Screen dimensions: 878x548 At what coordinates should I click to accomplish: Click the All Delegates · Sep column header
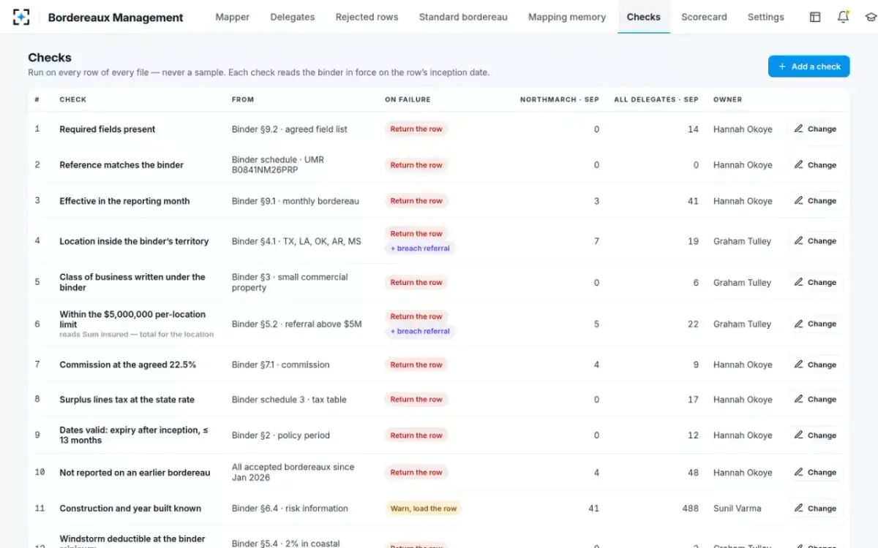point(656,99)
